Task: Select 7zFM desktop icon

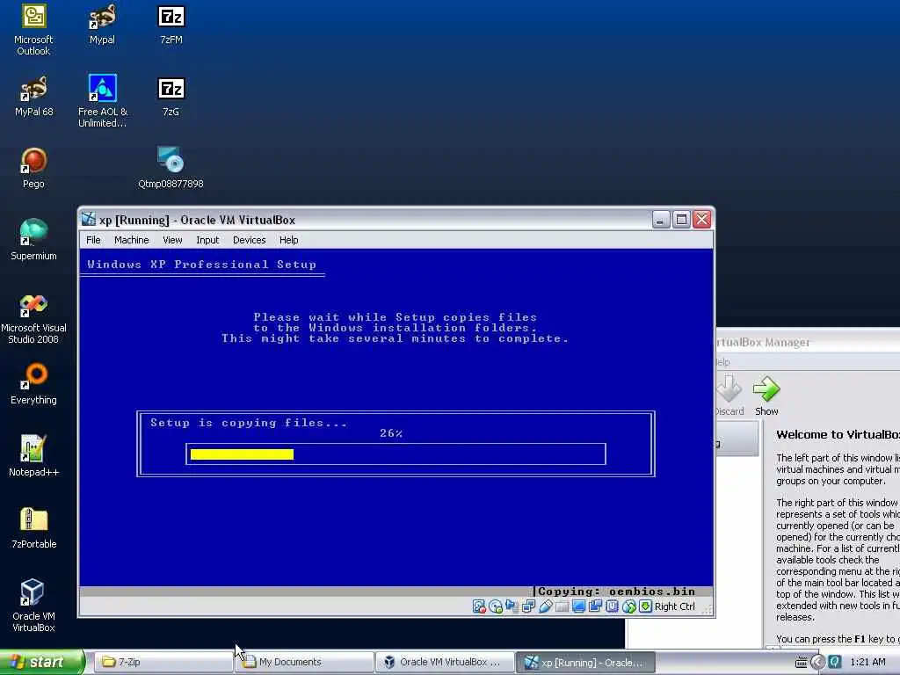Action: [171, 25]
